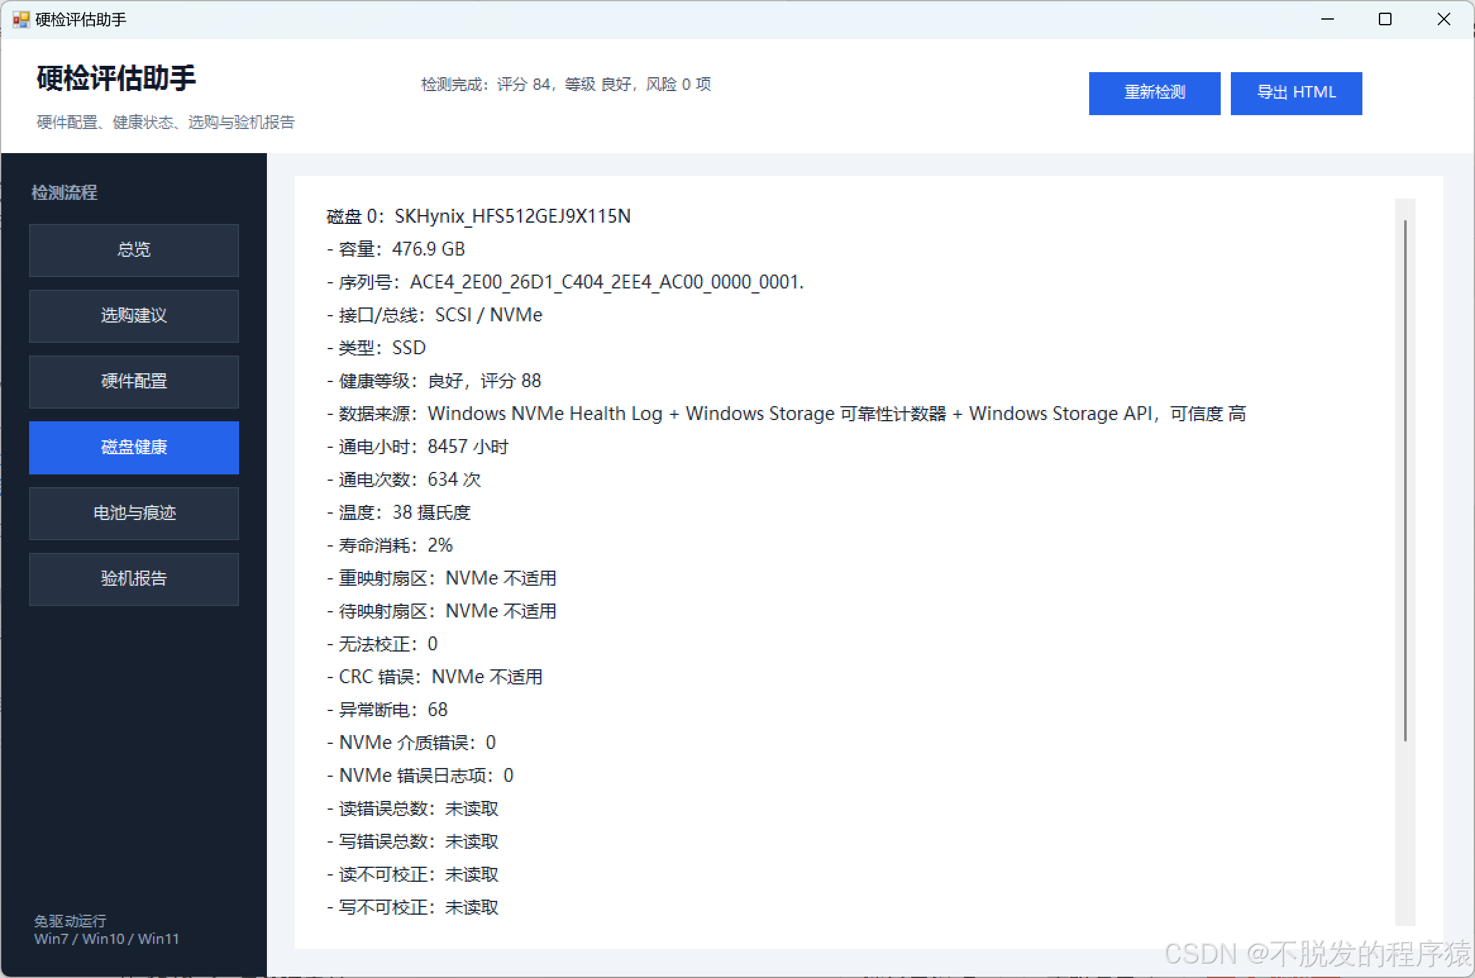The image size is (1475, 978).
Task: Open the 总览 overview section
Action: pyautogui.click(x=134, y=250)
